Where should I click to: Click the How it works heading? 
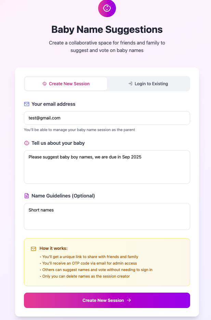pyautogui.click(x=53, y=248)
